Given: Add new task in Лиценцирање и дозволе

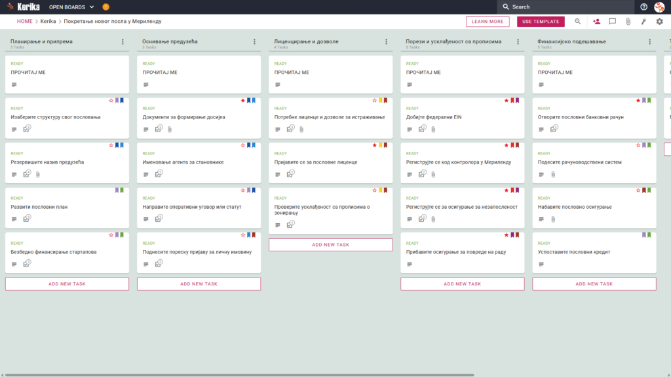Looking at the screenshot, I should [x=330, y=245].
